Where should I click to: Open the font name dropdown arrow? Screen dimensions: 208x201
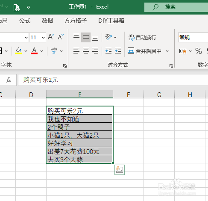[26, 38]
